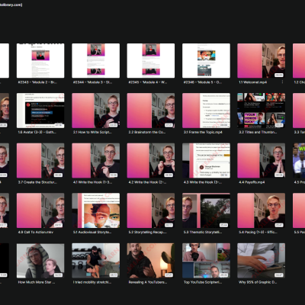The image size is (305, 305).
Task: Select the 4.4 Payoffs.mp4 video thumbnail
Action: point(262,160)
